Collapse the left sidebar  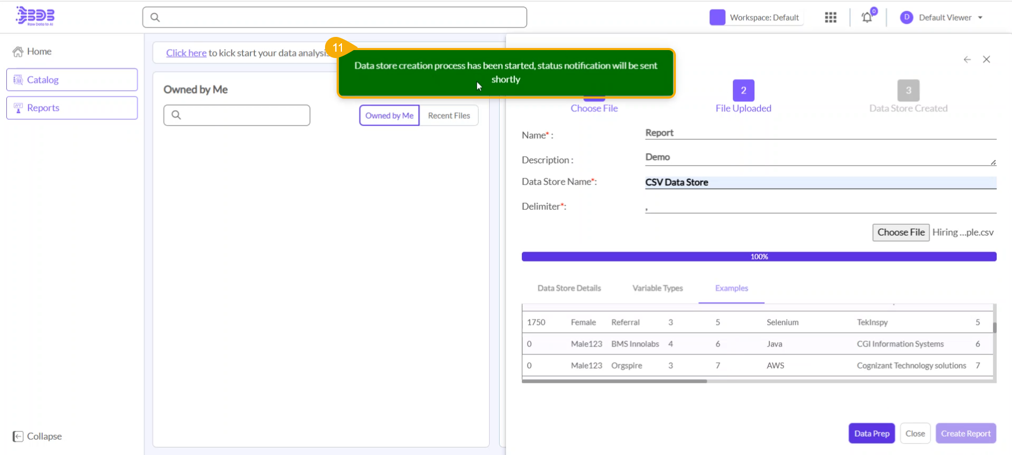pos(37,436)
